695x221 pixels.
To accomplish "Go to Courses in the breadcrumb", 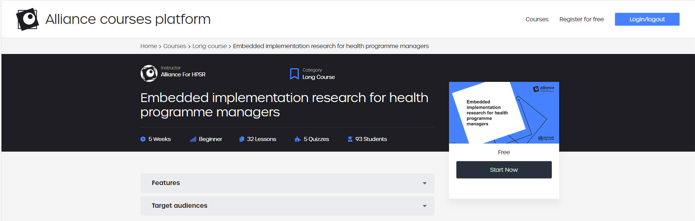I will tap(175, 46).
